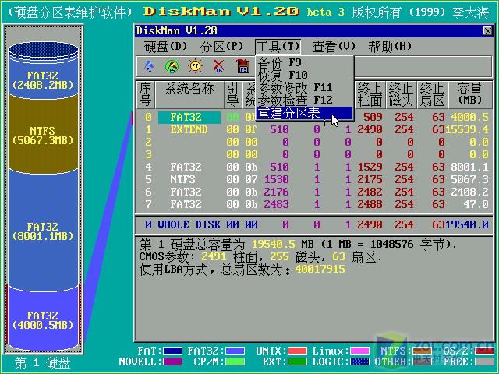The width and height of the screenshot is (499, 374).
Task: Click the 第 1 硬盘 label under cylinder
Action: point(43,363)
